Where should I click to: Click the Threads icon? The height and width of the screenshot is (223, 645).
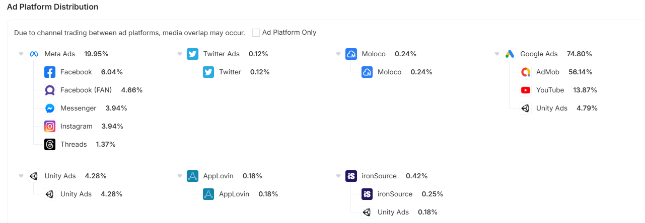(50, 144)
